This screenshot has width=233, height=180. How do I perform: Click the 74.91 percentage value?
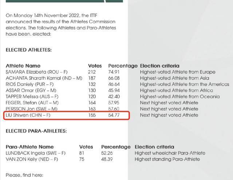pyautogui.click(x=114, y=72)
